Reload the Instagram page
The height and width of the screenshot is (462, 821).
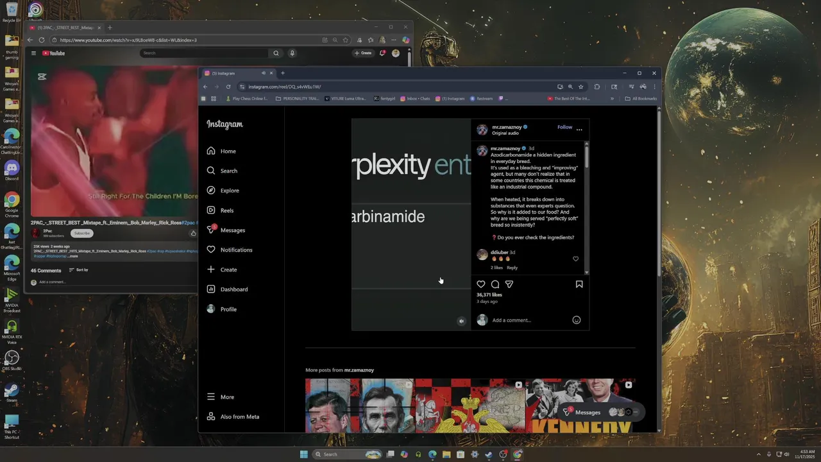228,87
